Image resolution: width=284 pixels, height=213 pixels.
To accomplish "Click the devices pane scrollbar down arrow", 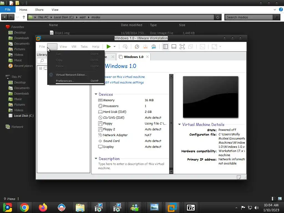I will point(171,171).
